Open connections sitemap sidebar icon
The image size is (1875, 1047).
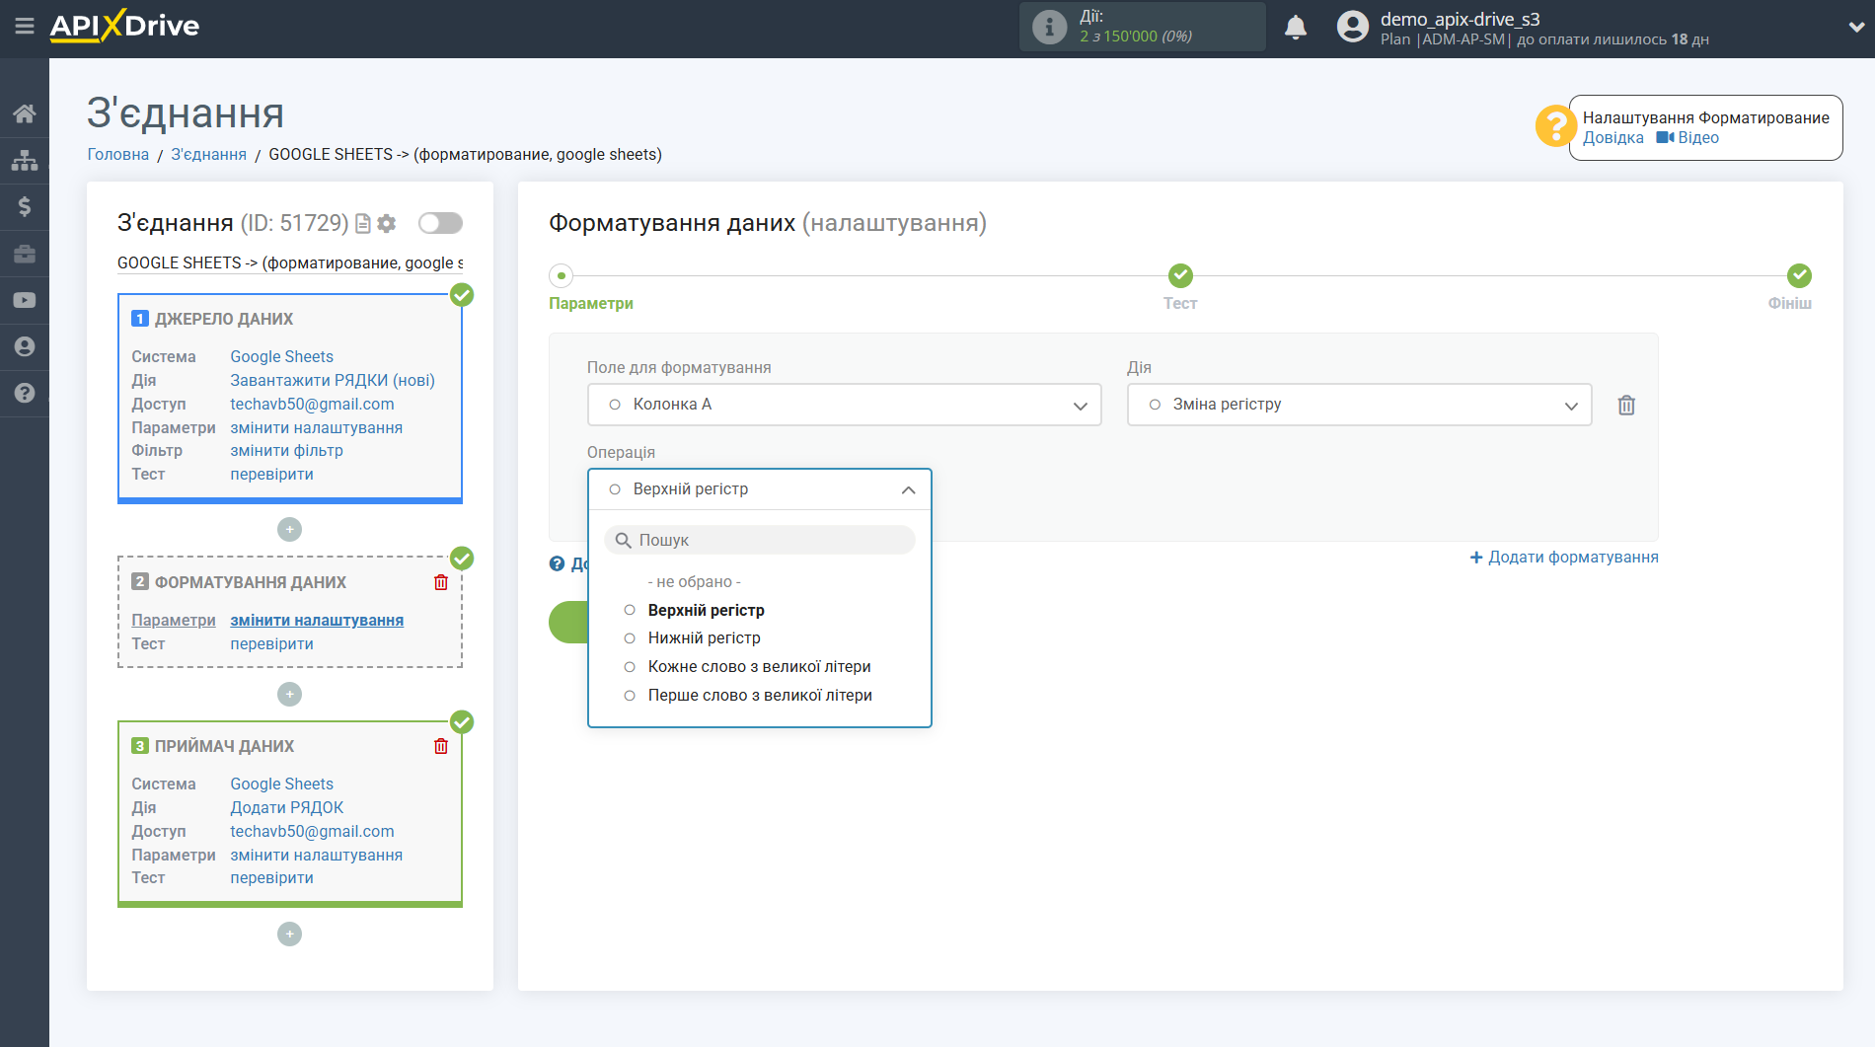coord(25,160)
